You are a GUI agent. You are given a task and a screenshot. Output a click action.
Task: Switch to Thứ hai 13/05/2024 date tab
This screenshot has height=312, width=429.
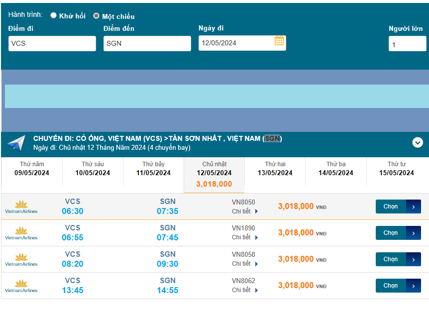[x=275, y=169]
